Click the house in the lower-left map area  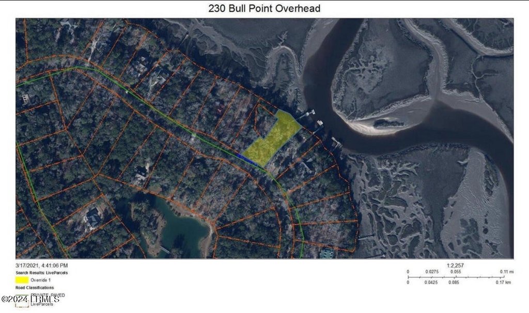click(x=93, y=218)
